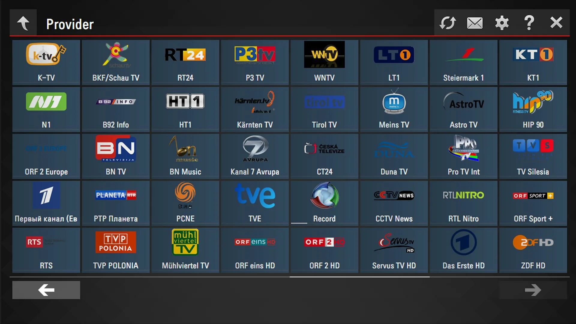Go back to previous screen
The image size is (576, 324).
(22, 22)
